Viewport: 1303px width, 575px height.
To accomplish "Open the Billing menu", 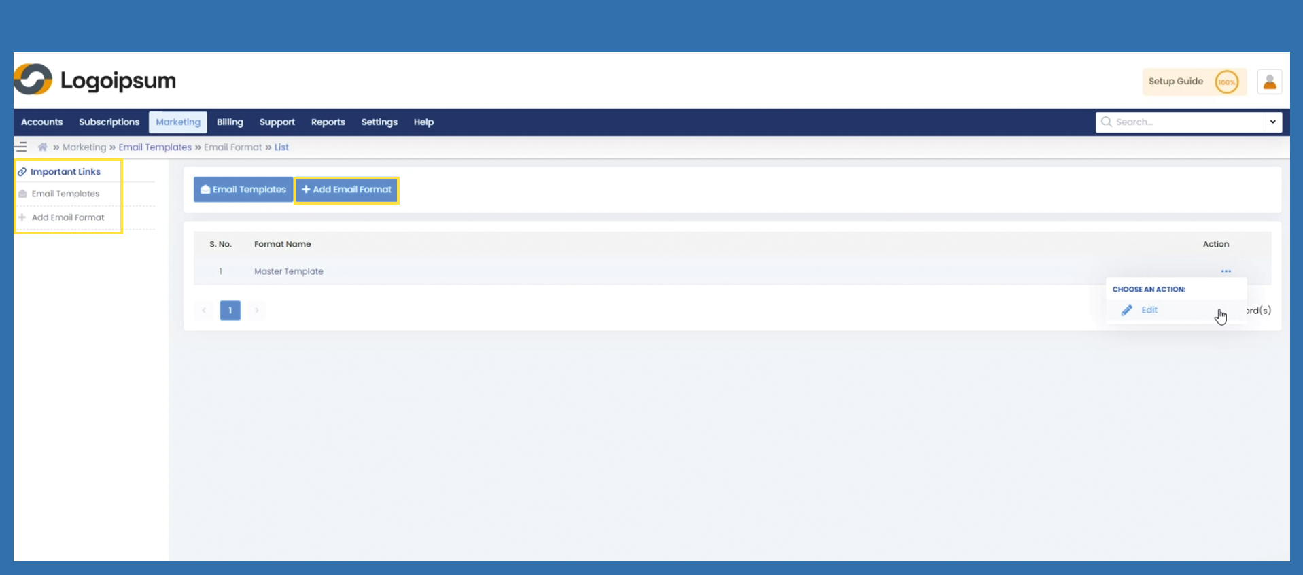I will (230, 122).
